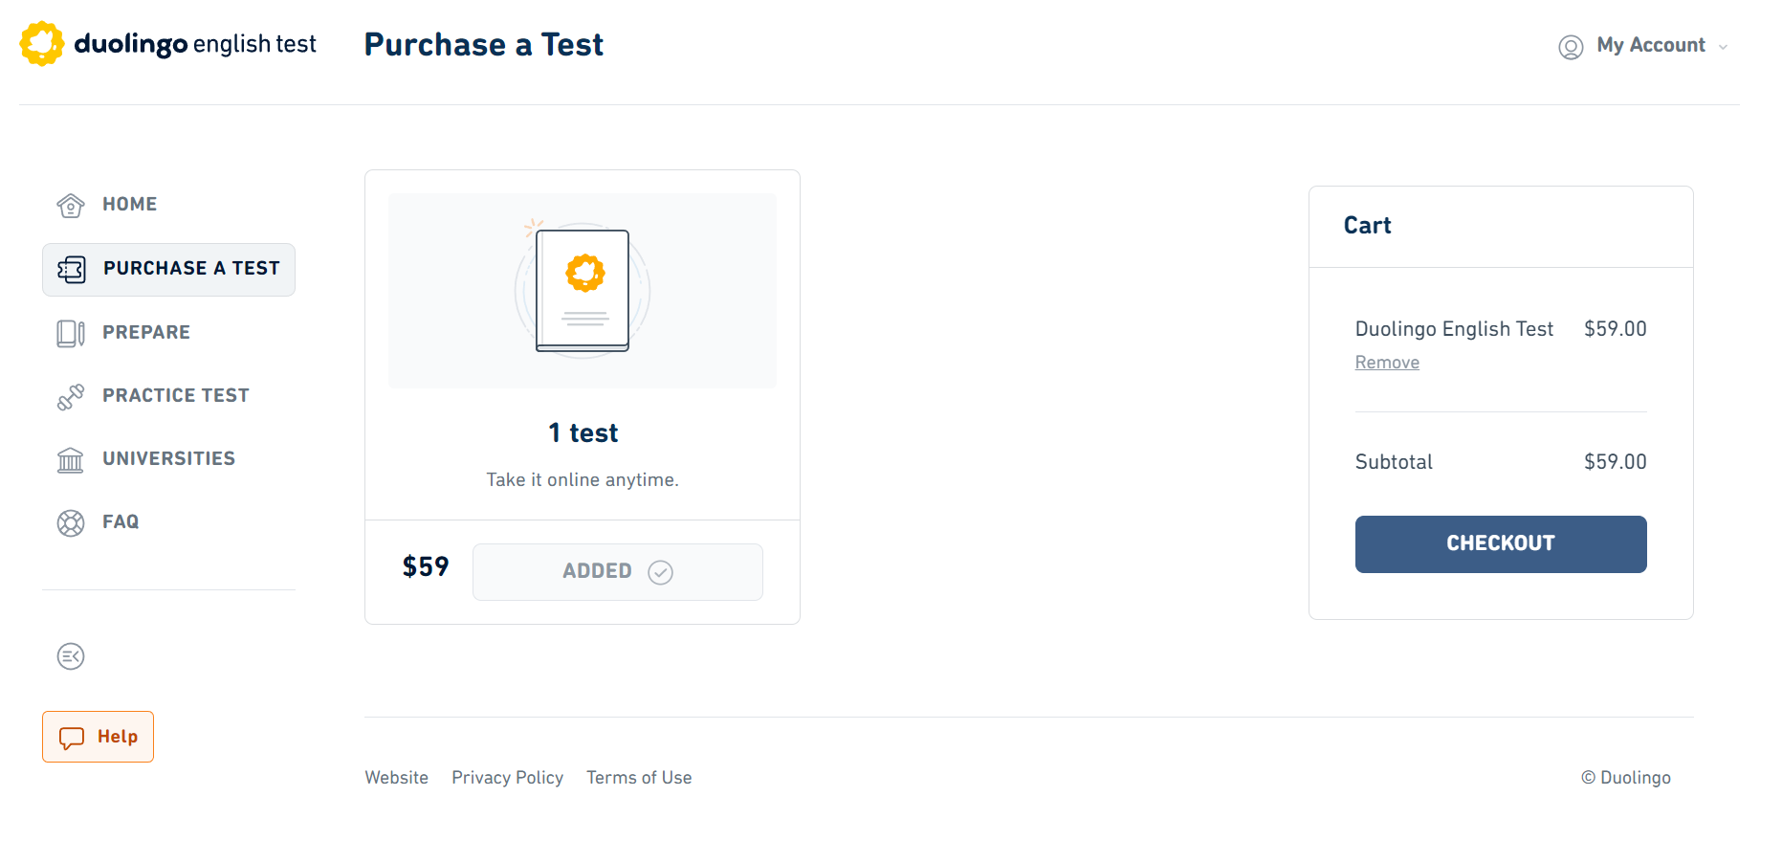Click the My Account profile icon
The image size is (1782, 841).
pyautogui.click(x=1571, y=46)
